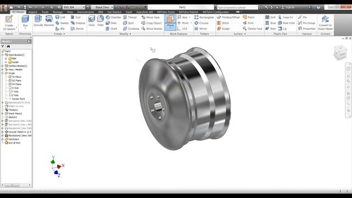Choose the Circular pattern tool

point(202,23)
